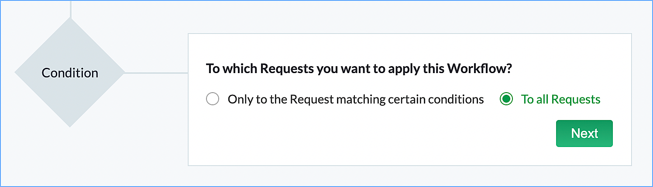The height and width of the screenshot is (187, 653).
Task: Click the word 'Workflow?' in the heading
Action: click(x=481, y=69)
